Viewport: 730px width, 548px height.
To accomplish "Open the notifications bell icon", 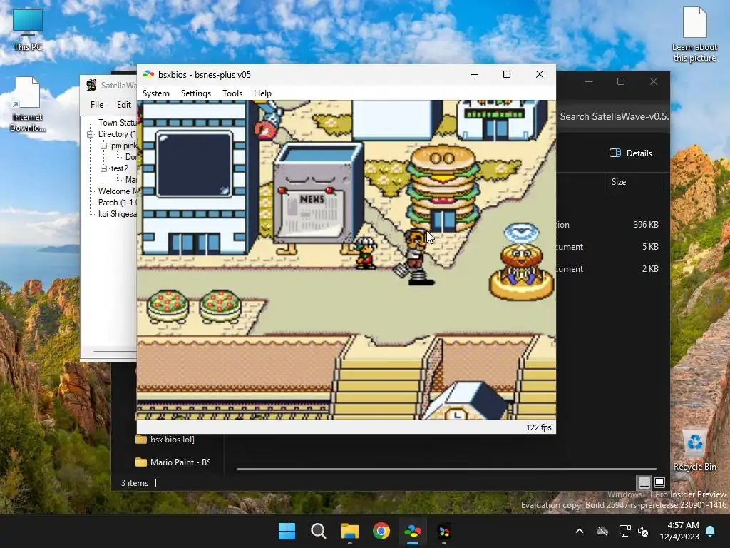I will tap(711, 531).
